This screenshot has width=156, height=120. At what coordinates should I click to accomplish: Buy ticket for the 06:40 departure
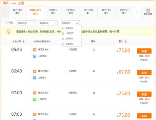(x=144, y=72)
